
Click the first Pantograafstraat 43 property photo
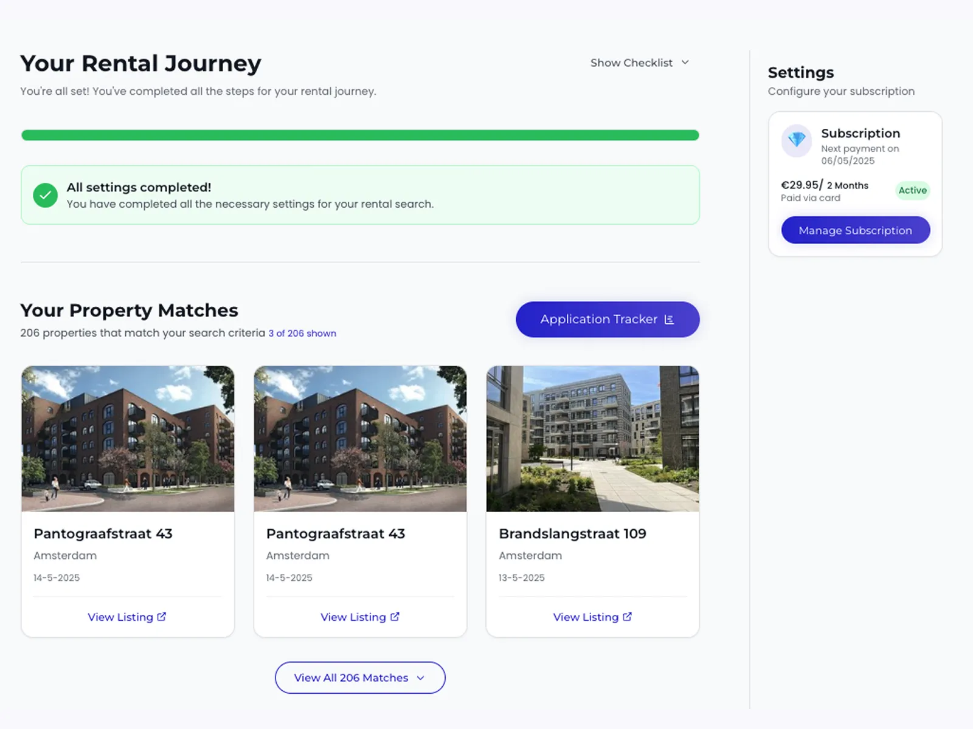coord(128,439)
